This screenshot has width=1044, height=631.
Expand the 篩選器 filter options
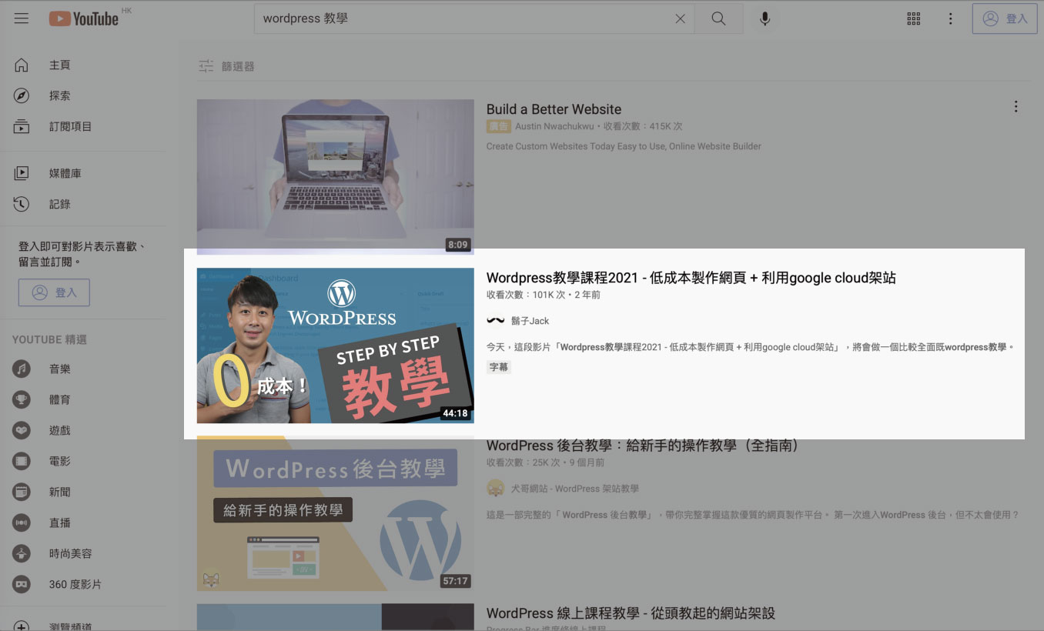pyautogui.click(x=226, y=66)
